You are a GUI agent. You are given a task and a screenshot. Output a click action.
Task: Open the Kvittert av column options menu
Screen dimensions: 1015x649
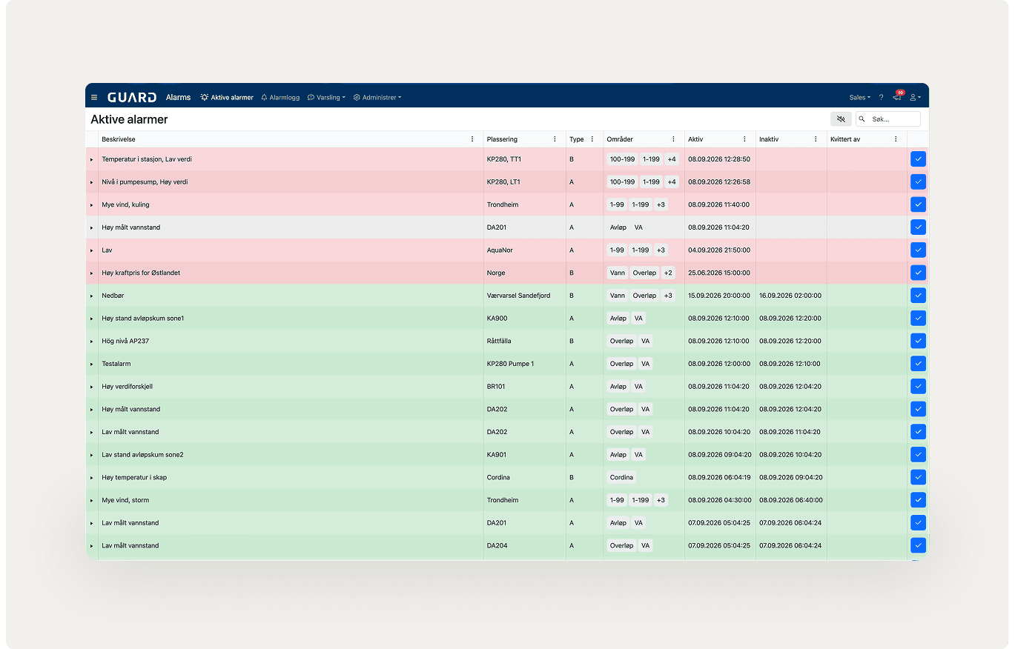[x=896, y=139]
